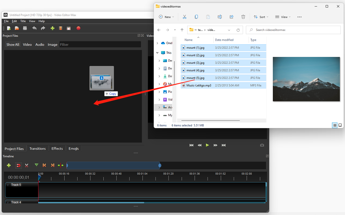Open the View dropdown in Explorer
The width and height of the screenshot is (345, 215).
[x=282, y=17]
